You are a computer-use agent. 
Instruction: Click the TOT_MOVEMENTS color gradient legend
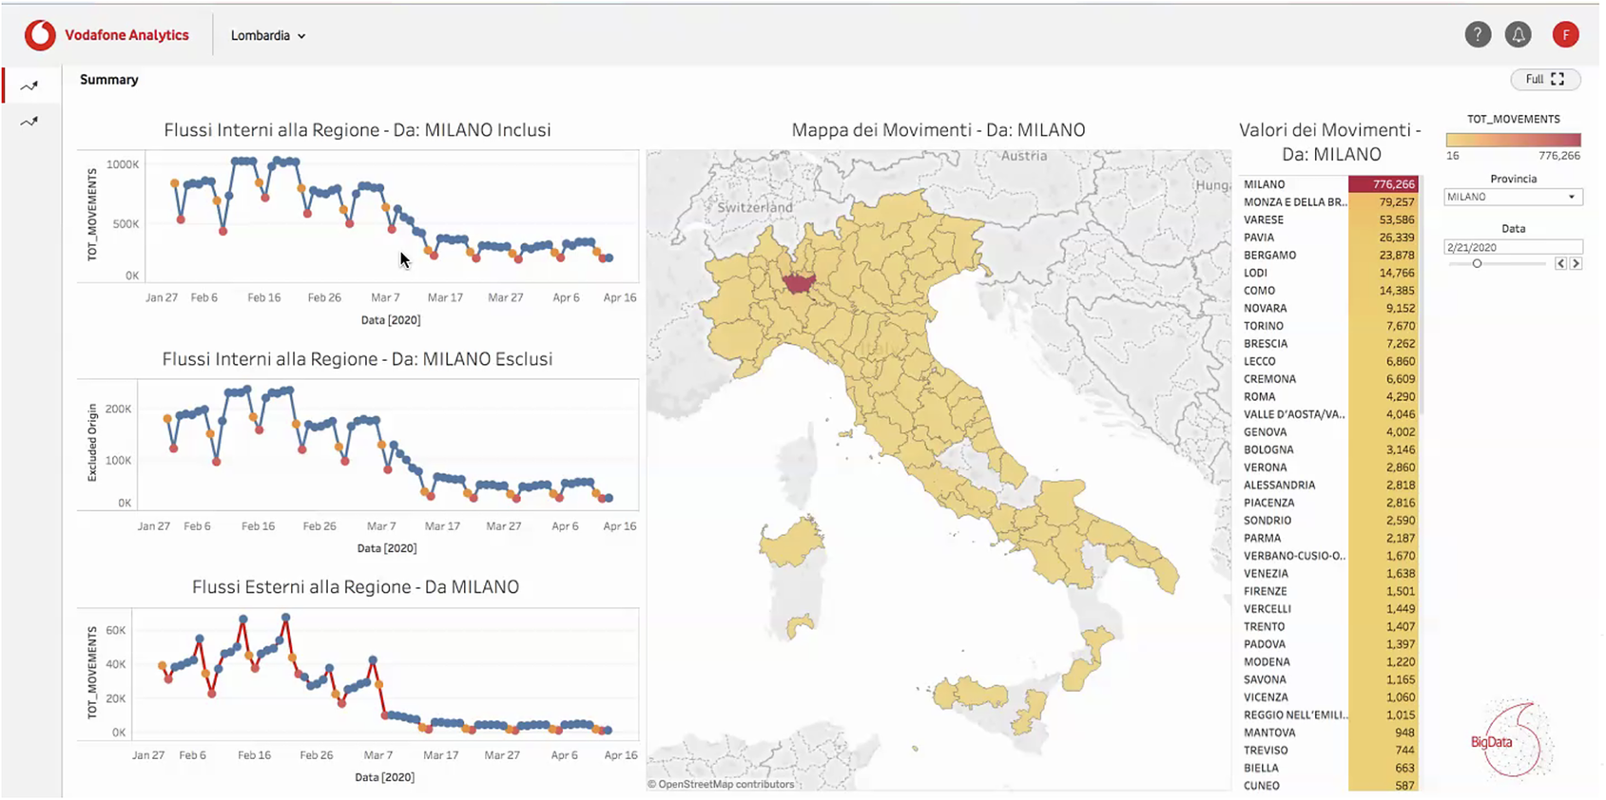(x=1512, y=140)
